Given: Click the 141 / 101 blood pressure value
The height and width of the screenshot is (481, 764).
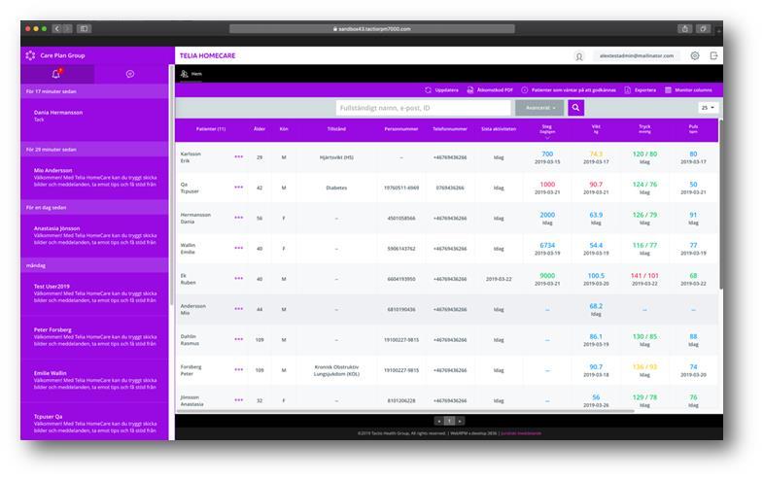Looking at the screenshot, I should (644, 275).
